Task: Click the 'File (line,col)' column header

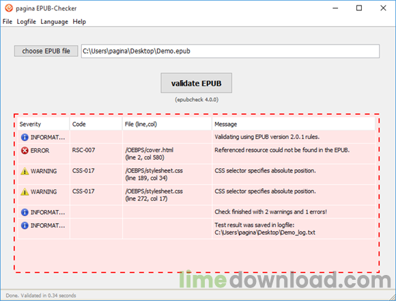Action: (x=167, y=125)
